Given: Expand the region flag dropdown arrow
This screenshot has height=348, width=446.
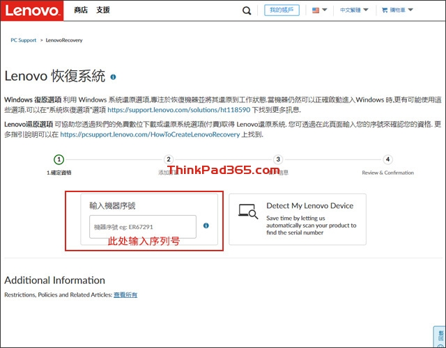Looking at the screenshot, I should coord(324,10).
